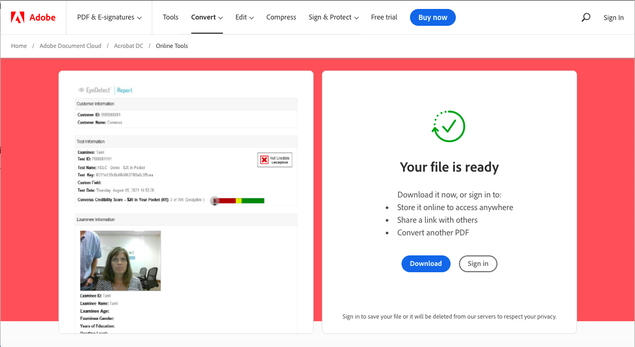Click the Adobe wordmark text
This screenshot has height=347, width=635.
click(42, 17)
